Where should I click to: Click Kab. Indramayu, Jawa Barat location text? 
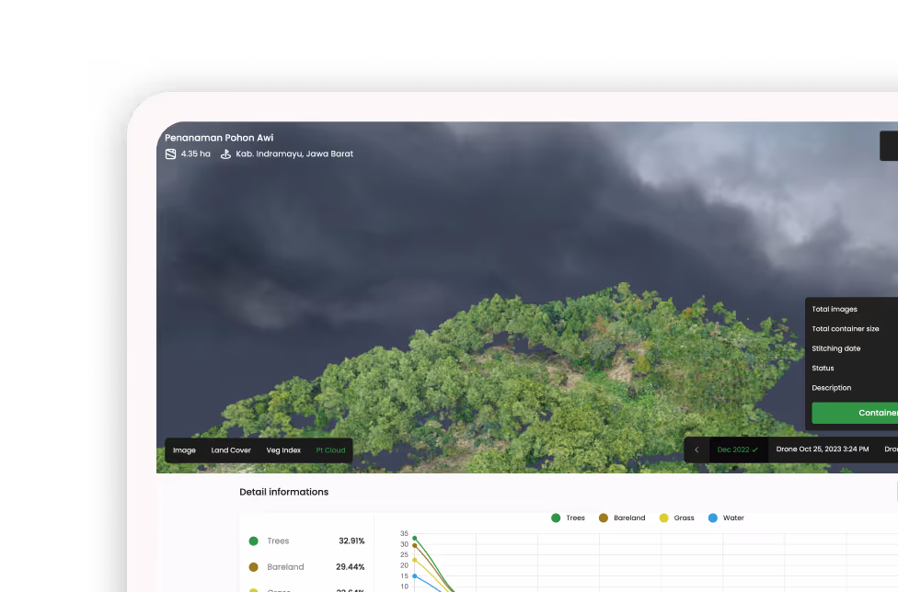[294, 154]
